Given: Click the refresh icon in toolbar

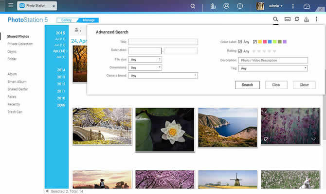Looking at the screenshot, I should pyautogui.click(x=297, y=20).
